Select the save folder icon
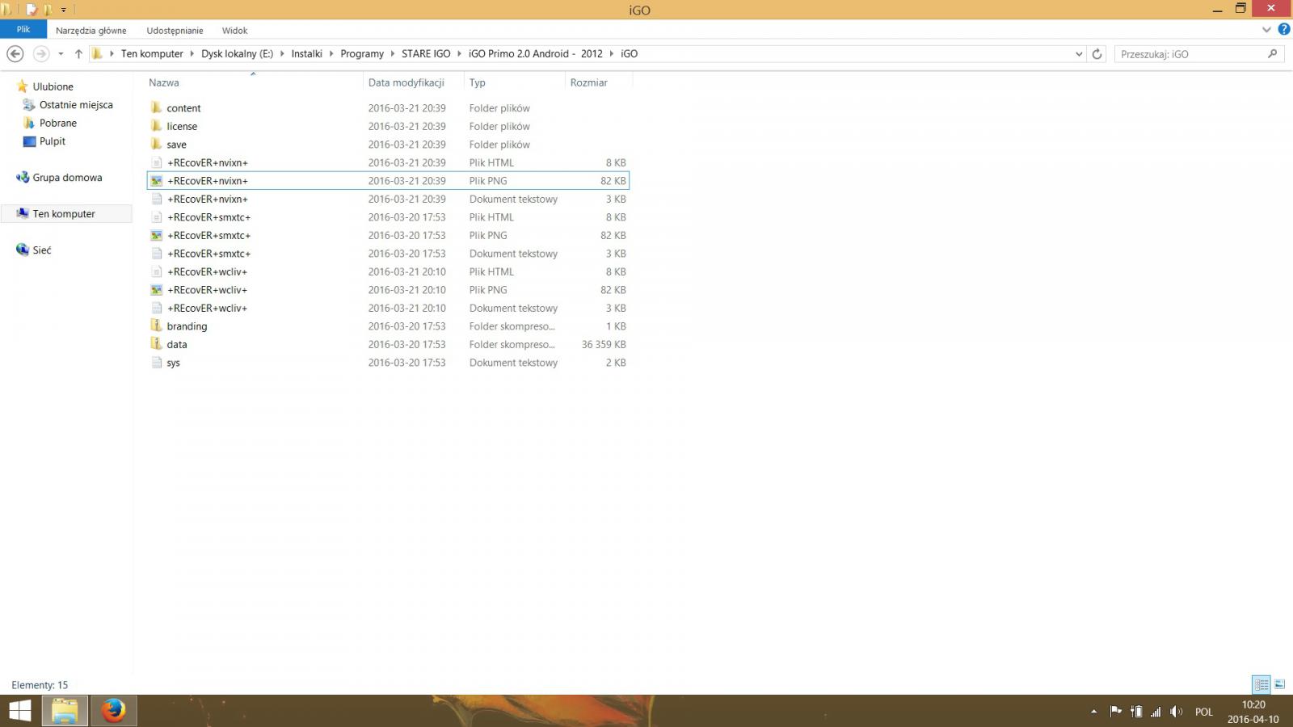The height and width of the screenshot is (727, 1293). tap(157, 144)
